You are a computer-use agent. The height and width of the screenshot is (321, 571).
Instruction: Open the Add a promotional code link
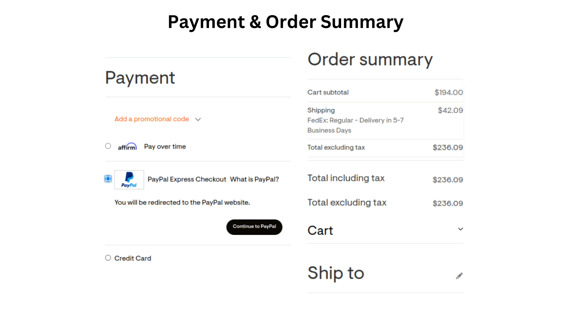click(152, 119)
